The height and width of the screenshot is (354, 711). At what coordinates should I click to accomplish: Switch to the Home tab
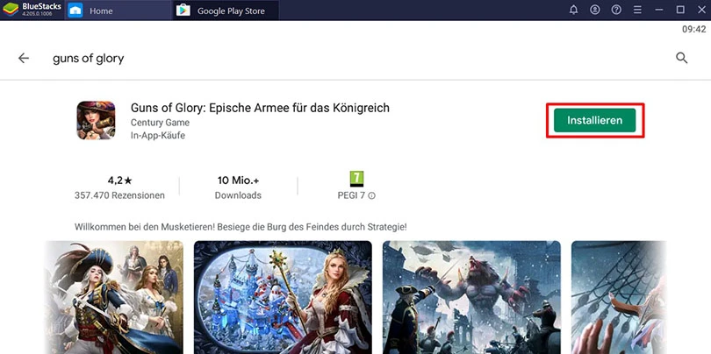(119, 11)
